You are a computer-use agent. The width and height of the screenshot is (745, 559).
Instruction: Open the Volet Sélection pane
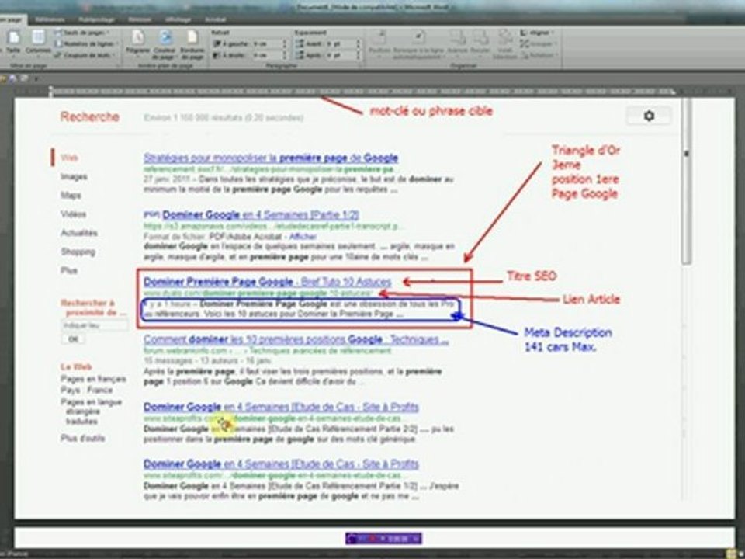pyautogui.click(x=504, y=45)
